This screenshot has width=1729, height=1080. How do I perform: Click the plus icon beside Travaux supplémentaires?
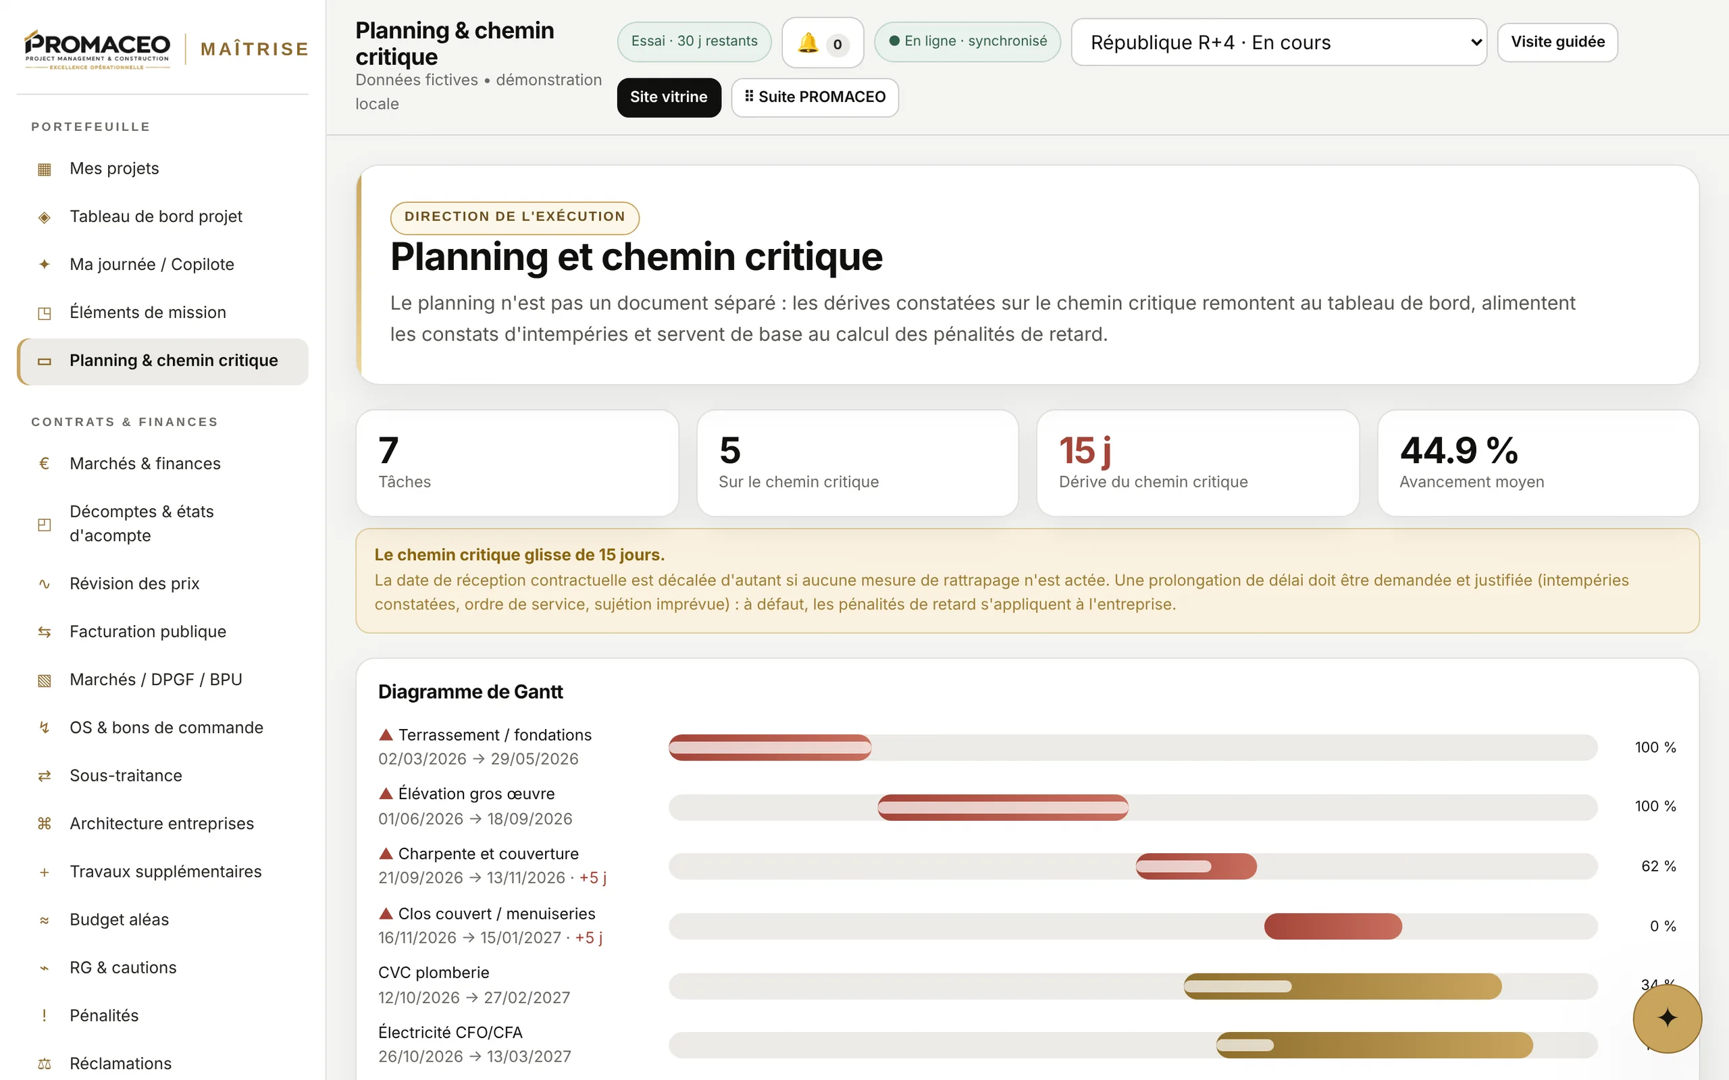[45, 872]
